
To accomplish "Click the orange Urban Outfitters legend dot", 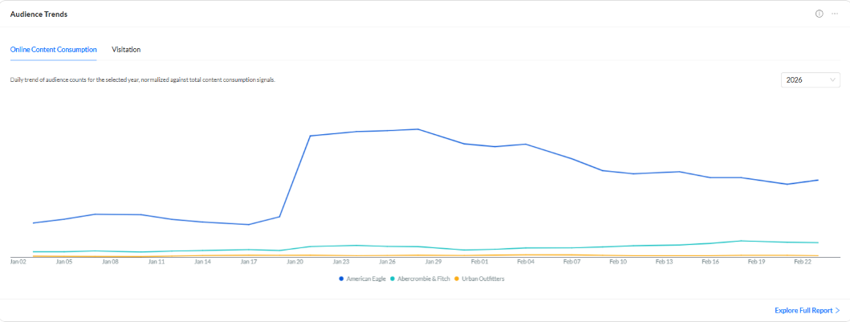I will tap(457, 279).
